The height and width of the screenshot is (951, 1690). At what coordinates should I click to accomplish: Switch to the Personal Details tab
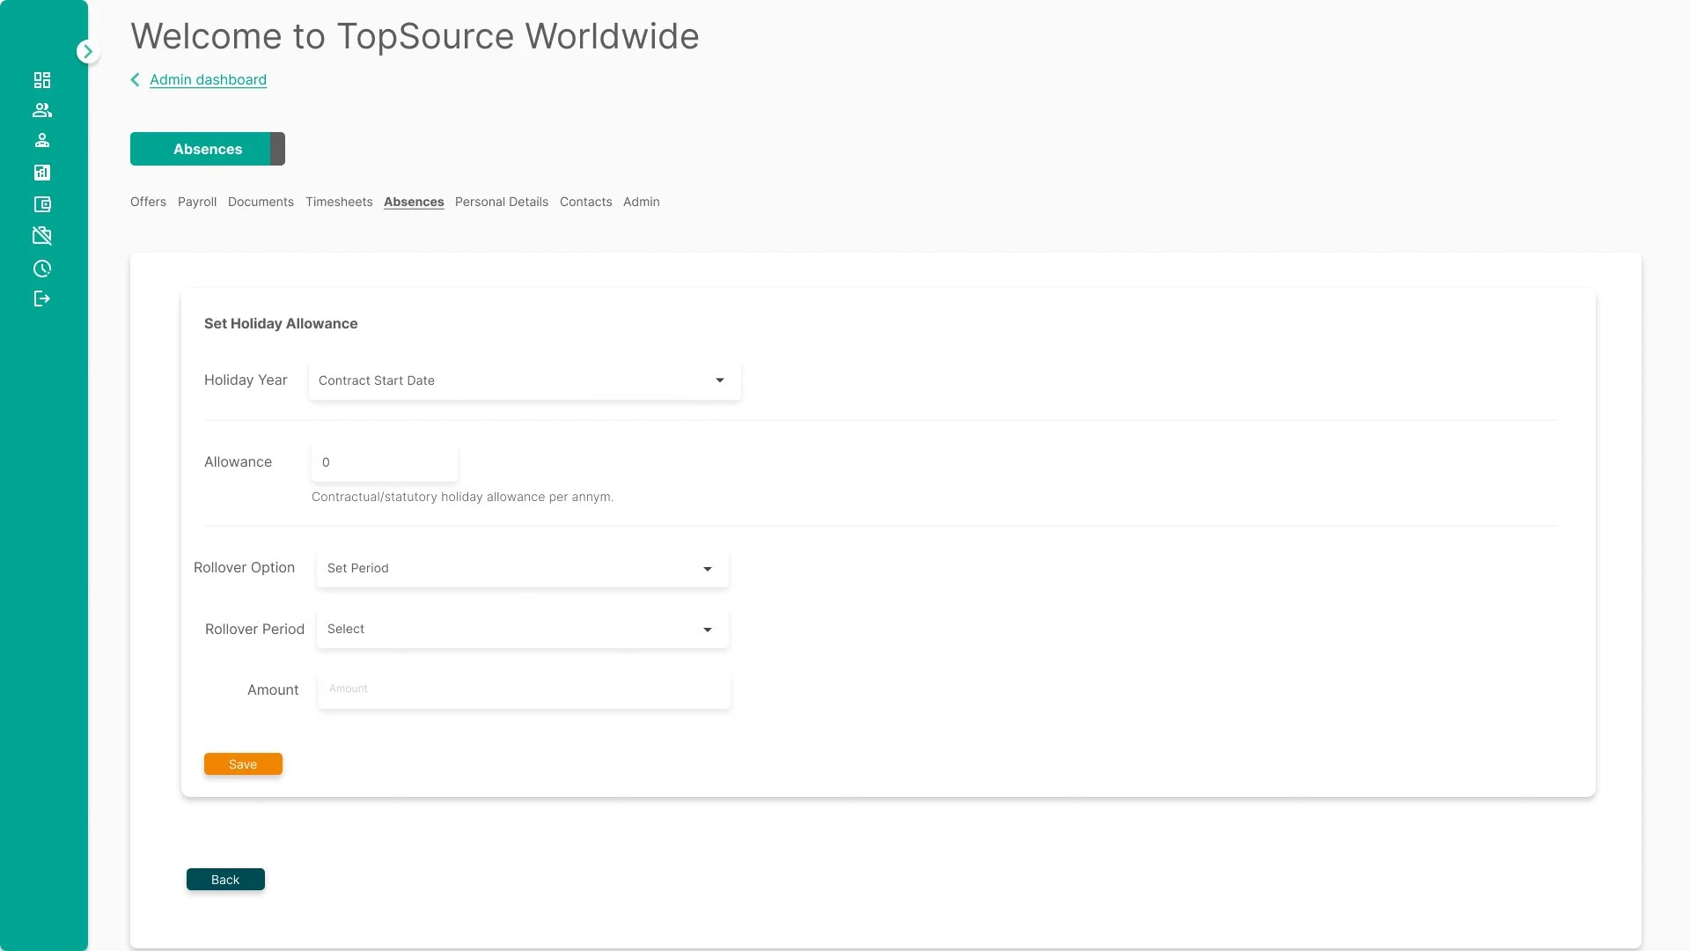pyautogui.click(x=502, y=202)
